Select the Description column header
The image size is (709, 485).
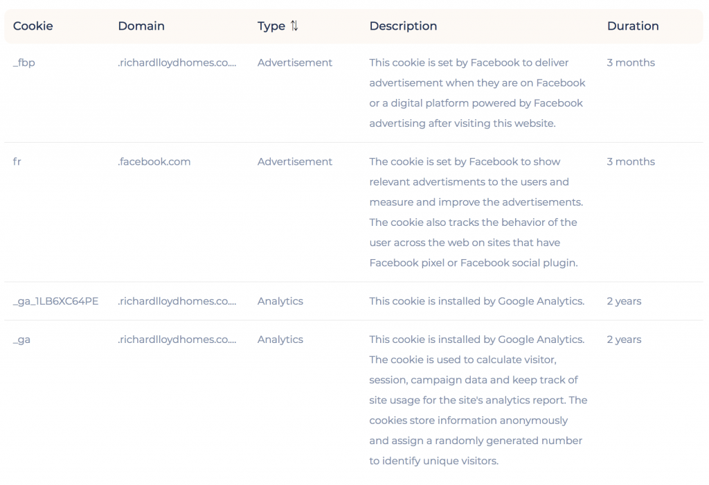pos(403,26)
